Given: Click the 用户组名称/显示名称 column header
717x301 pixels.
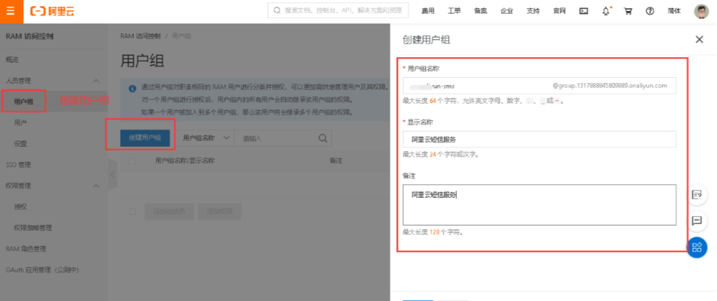Looking at the screenshot, I should coord(185,160).
